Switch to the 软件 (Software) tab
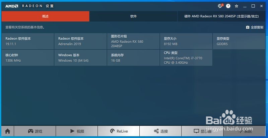Viewport: 268px width, 138px height. (x=133, y=16)
